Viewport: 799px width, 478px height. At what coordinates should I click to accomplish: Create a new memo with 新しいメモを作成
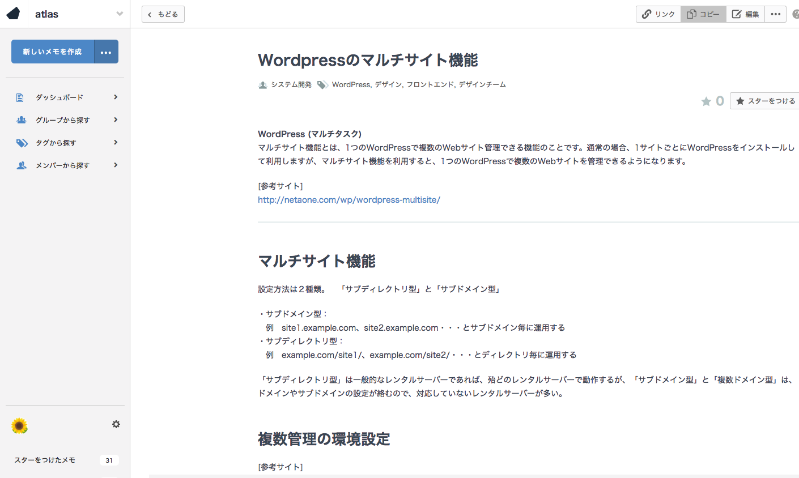click(x=53, y=52)
